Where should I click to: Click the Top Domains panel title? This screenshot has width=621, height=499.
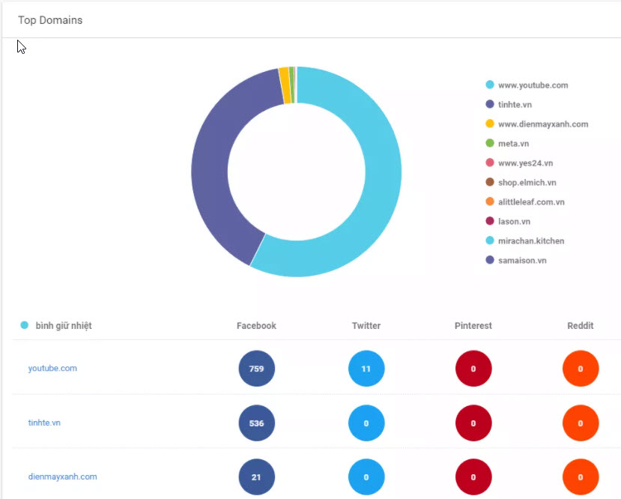pos(50,20)
